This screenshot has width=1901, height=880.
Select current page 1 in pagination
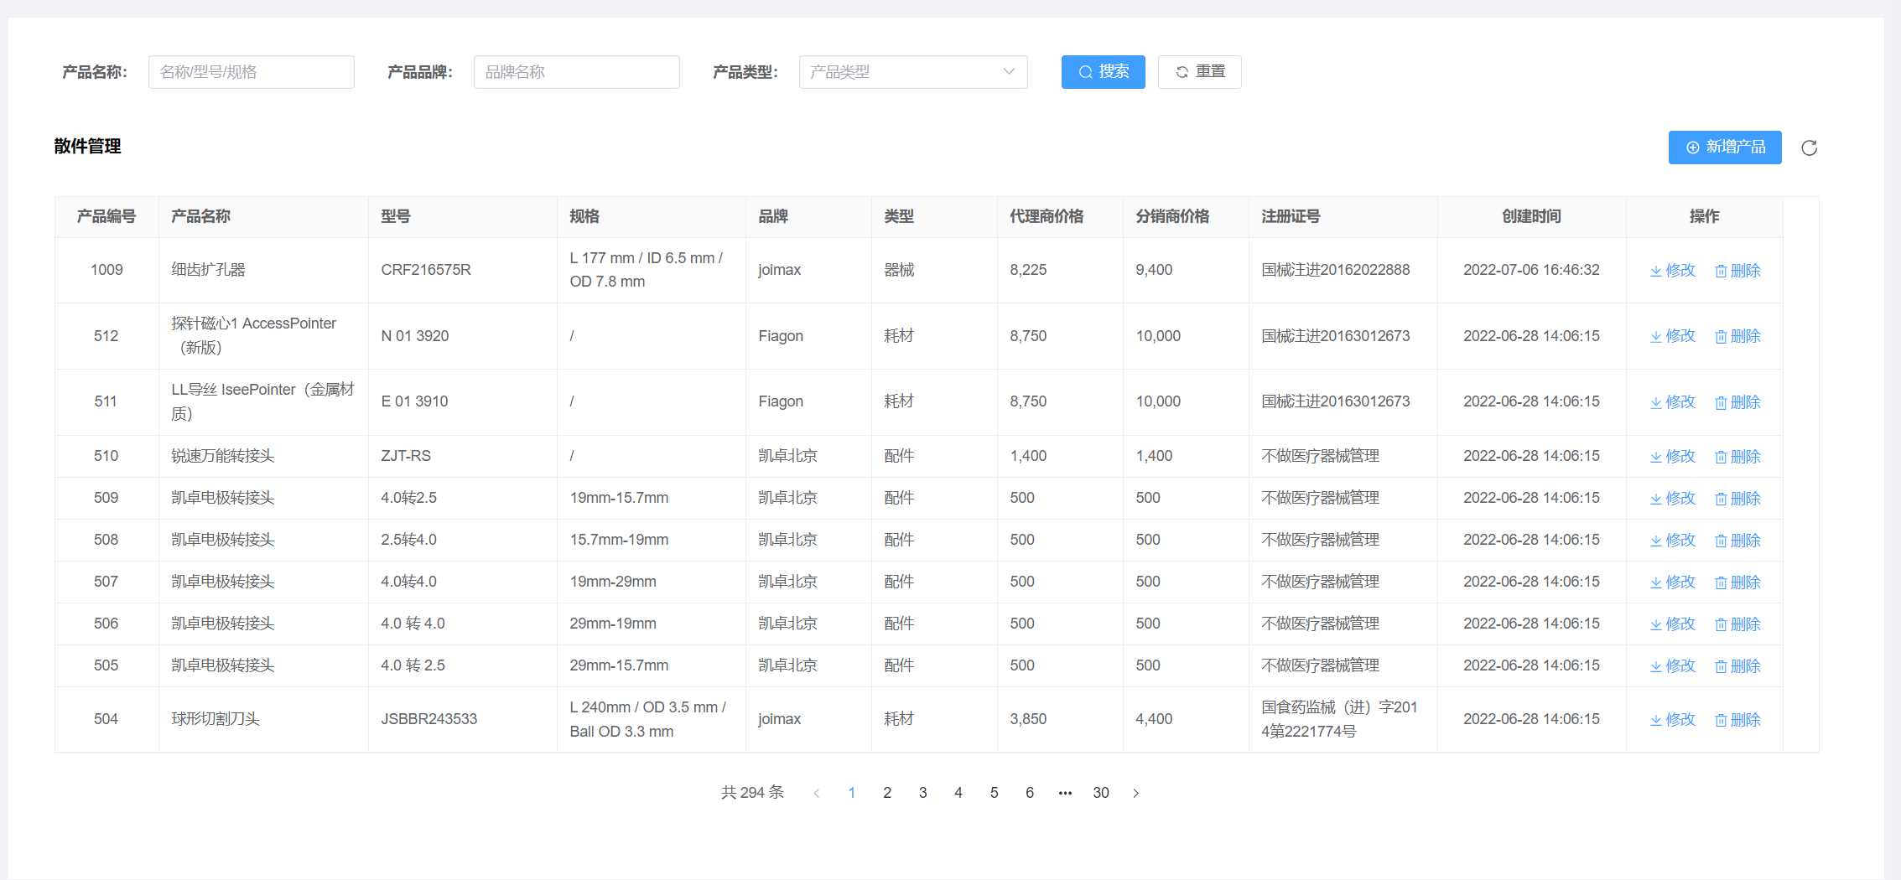click(x=852, y=793)
